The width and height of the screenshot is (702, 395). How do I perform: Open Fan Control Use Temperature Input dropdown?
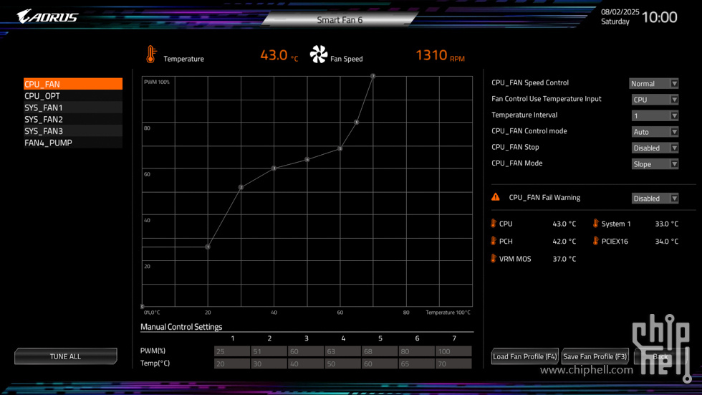pyautogui.click(x=655, y=100)
